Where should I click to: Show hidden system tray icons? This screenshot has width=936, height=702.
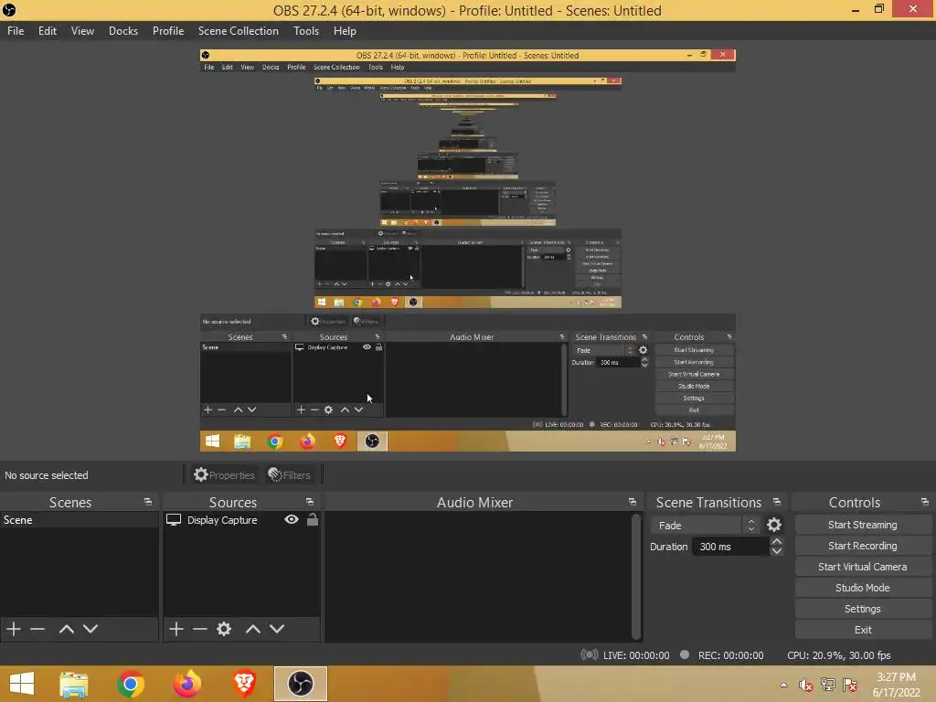[x=783, y=685]
